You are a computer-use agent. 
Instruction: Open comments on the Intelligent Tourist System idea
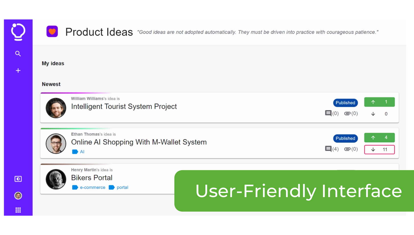coord(332,113)
